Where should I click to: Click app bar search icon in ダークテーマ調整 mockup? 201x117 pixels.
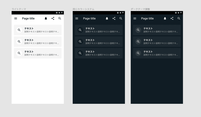(179, 18)
